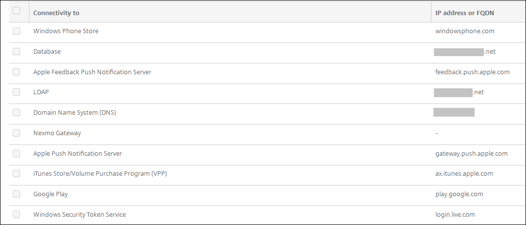This screenshot has height=225, width=526.
Task: Select the Google Play checkbox
Action: [x=17, y=194]
